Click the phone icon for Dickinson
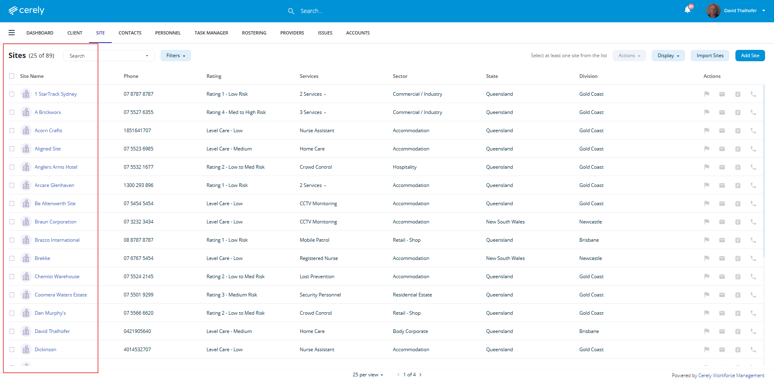 (753, 350)
